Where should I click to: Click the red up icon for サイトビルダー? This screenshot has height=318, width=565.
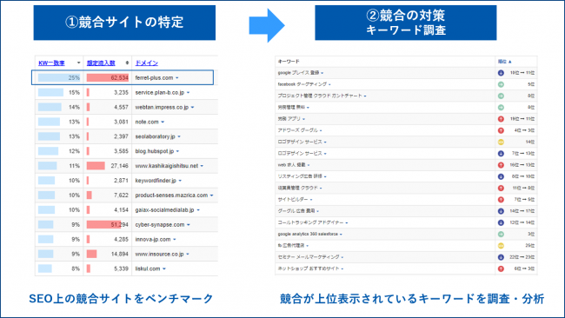pyautogui.click(x=501, y=200)
